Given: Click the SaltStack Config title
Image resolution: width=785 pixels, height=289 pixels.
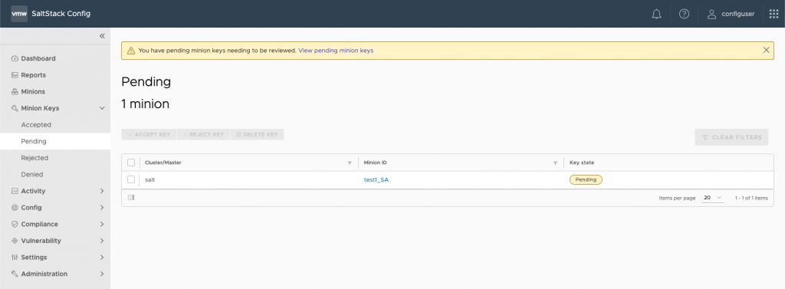Looking at the screenshot, I should point(61,14).
